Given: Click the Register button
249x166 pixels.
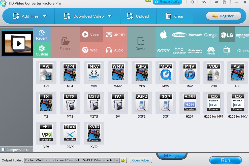Looking at the screenshot, I should point(224,16).
